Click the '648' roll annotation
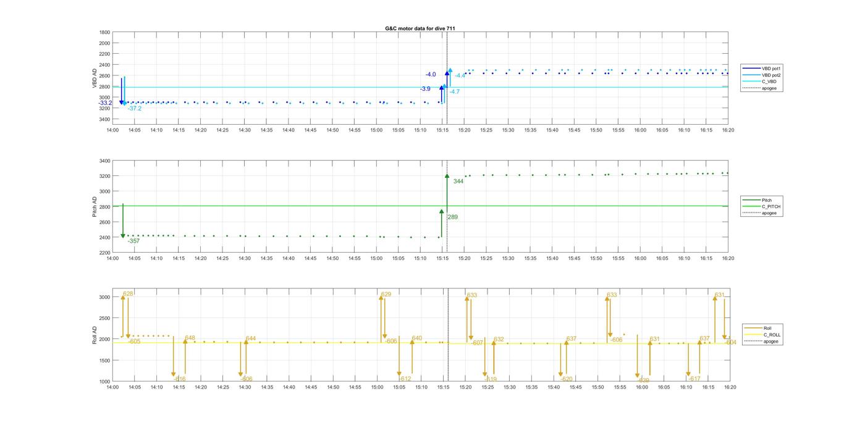 tap(190, 338)
